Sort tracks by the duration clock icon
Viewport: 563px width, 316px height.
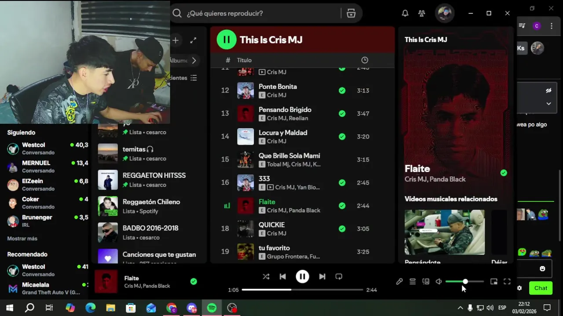pos(365,60)
